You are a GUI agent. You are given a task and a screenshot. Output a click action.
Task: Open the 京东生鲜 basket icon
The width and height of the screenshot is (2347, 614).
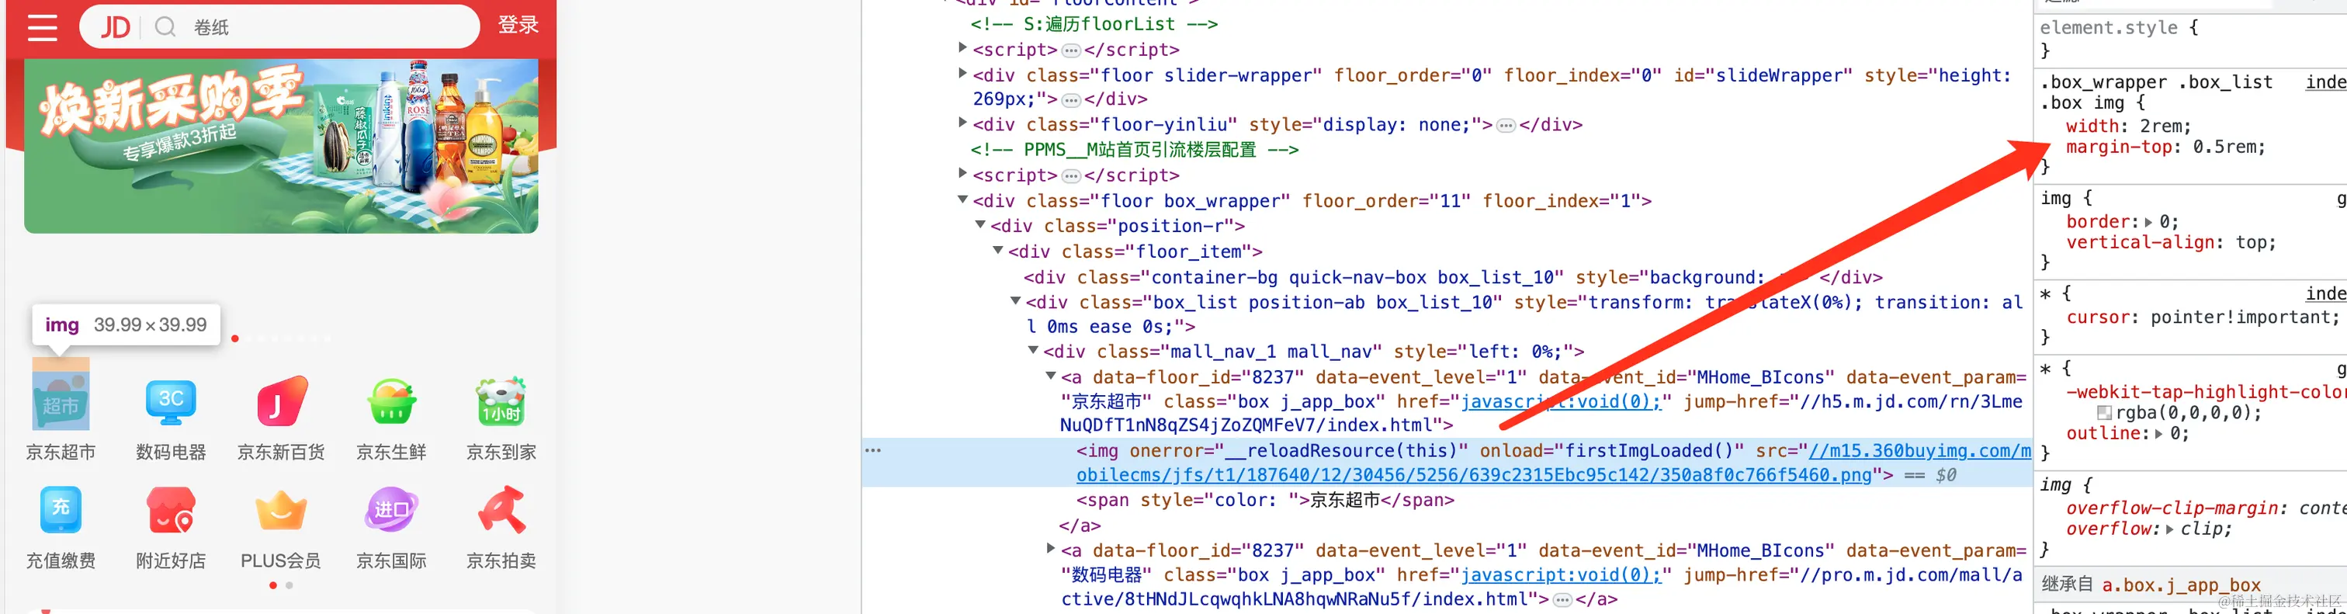[x=392, y=402]
